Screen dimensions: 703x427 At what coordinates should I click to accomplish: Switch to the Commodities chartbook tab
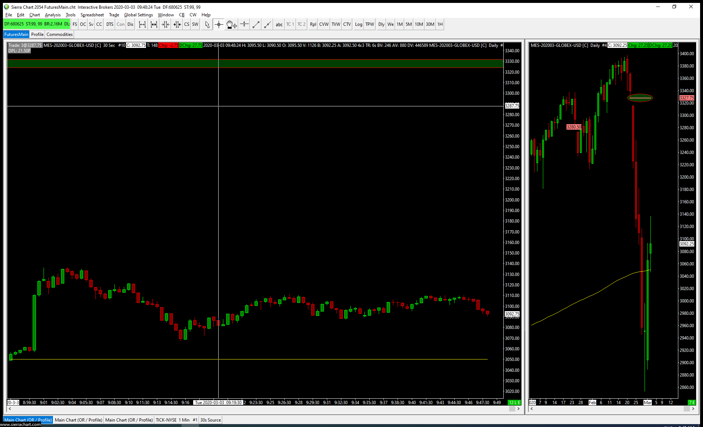click(60, 34)
